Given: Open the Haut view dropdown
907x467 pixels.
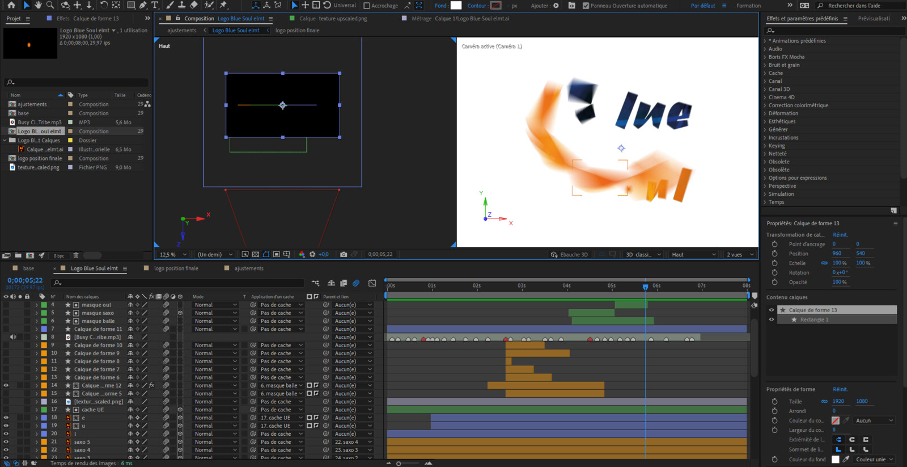Looking at the screenshot, I should tap(694, 254).
